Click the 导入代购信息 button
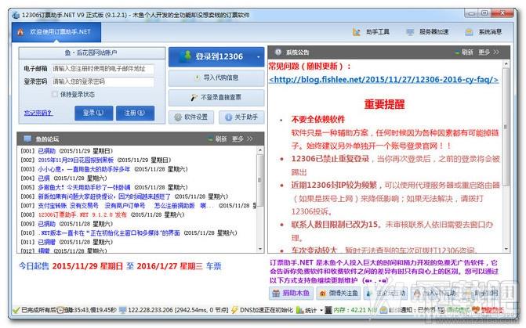526x328 pixels. coord(216,77)
